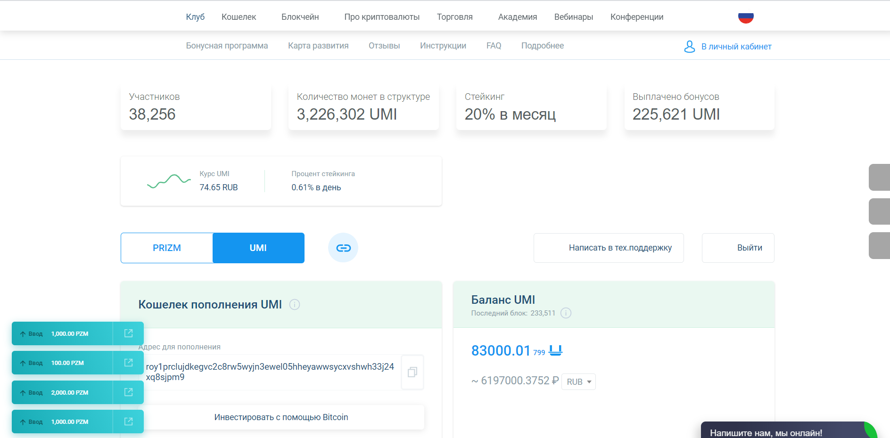Viewport: 890px width, 438px height.
Task: Click the user profile icon
Action: coord(689,46)
